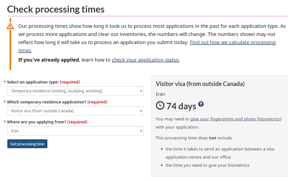Click the 'If you've already applied' bold text
This screenshot has height=181, width=294.
49,60
